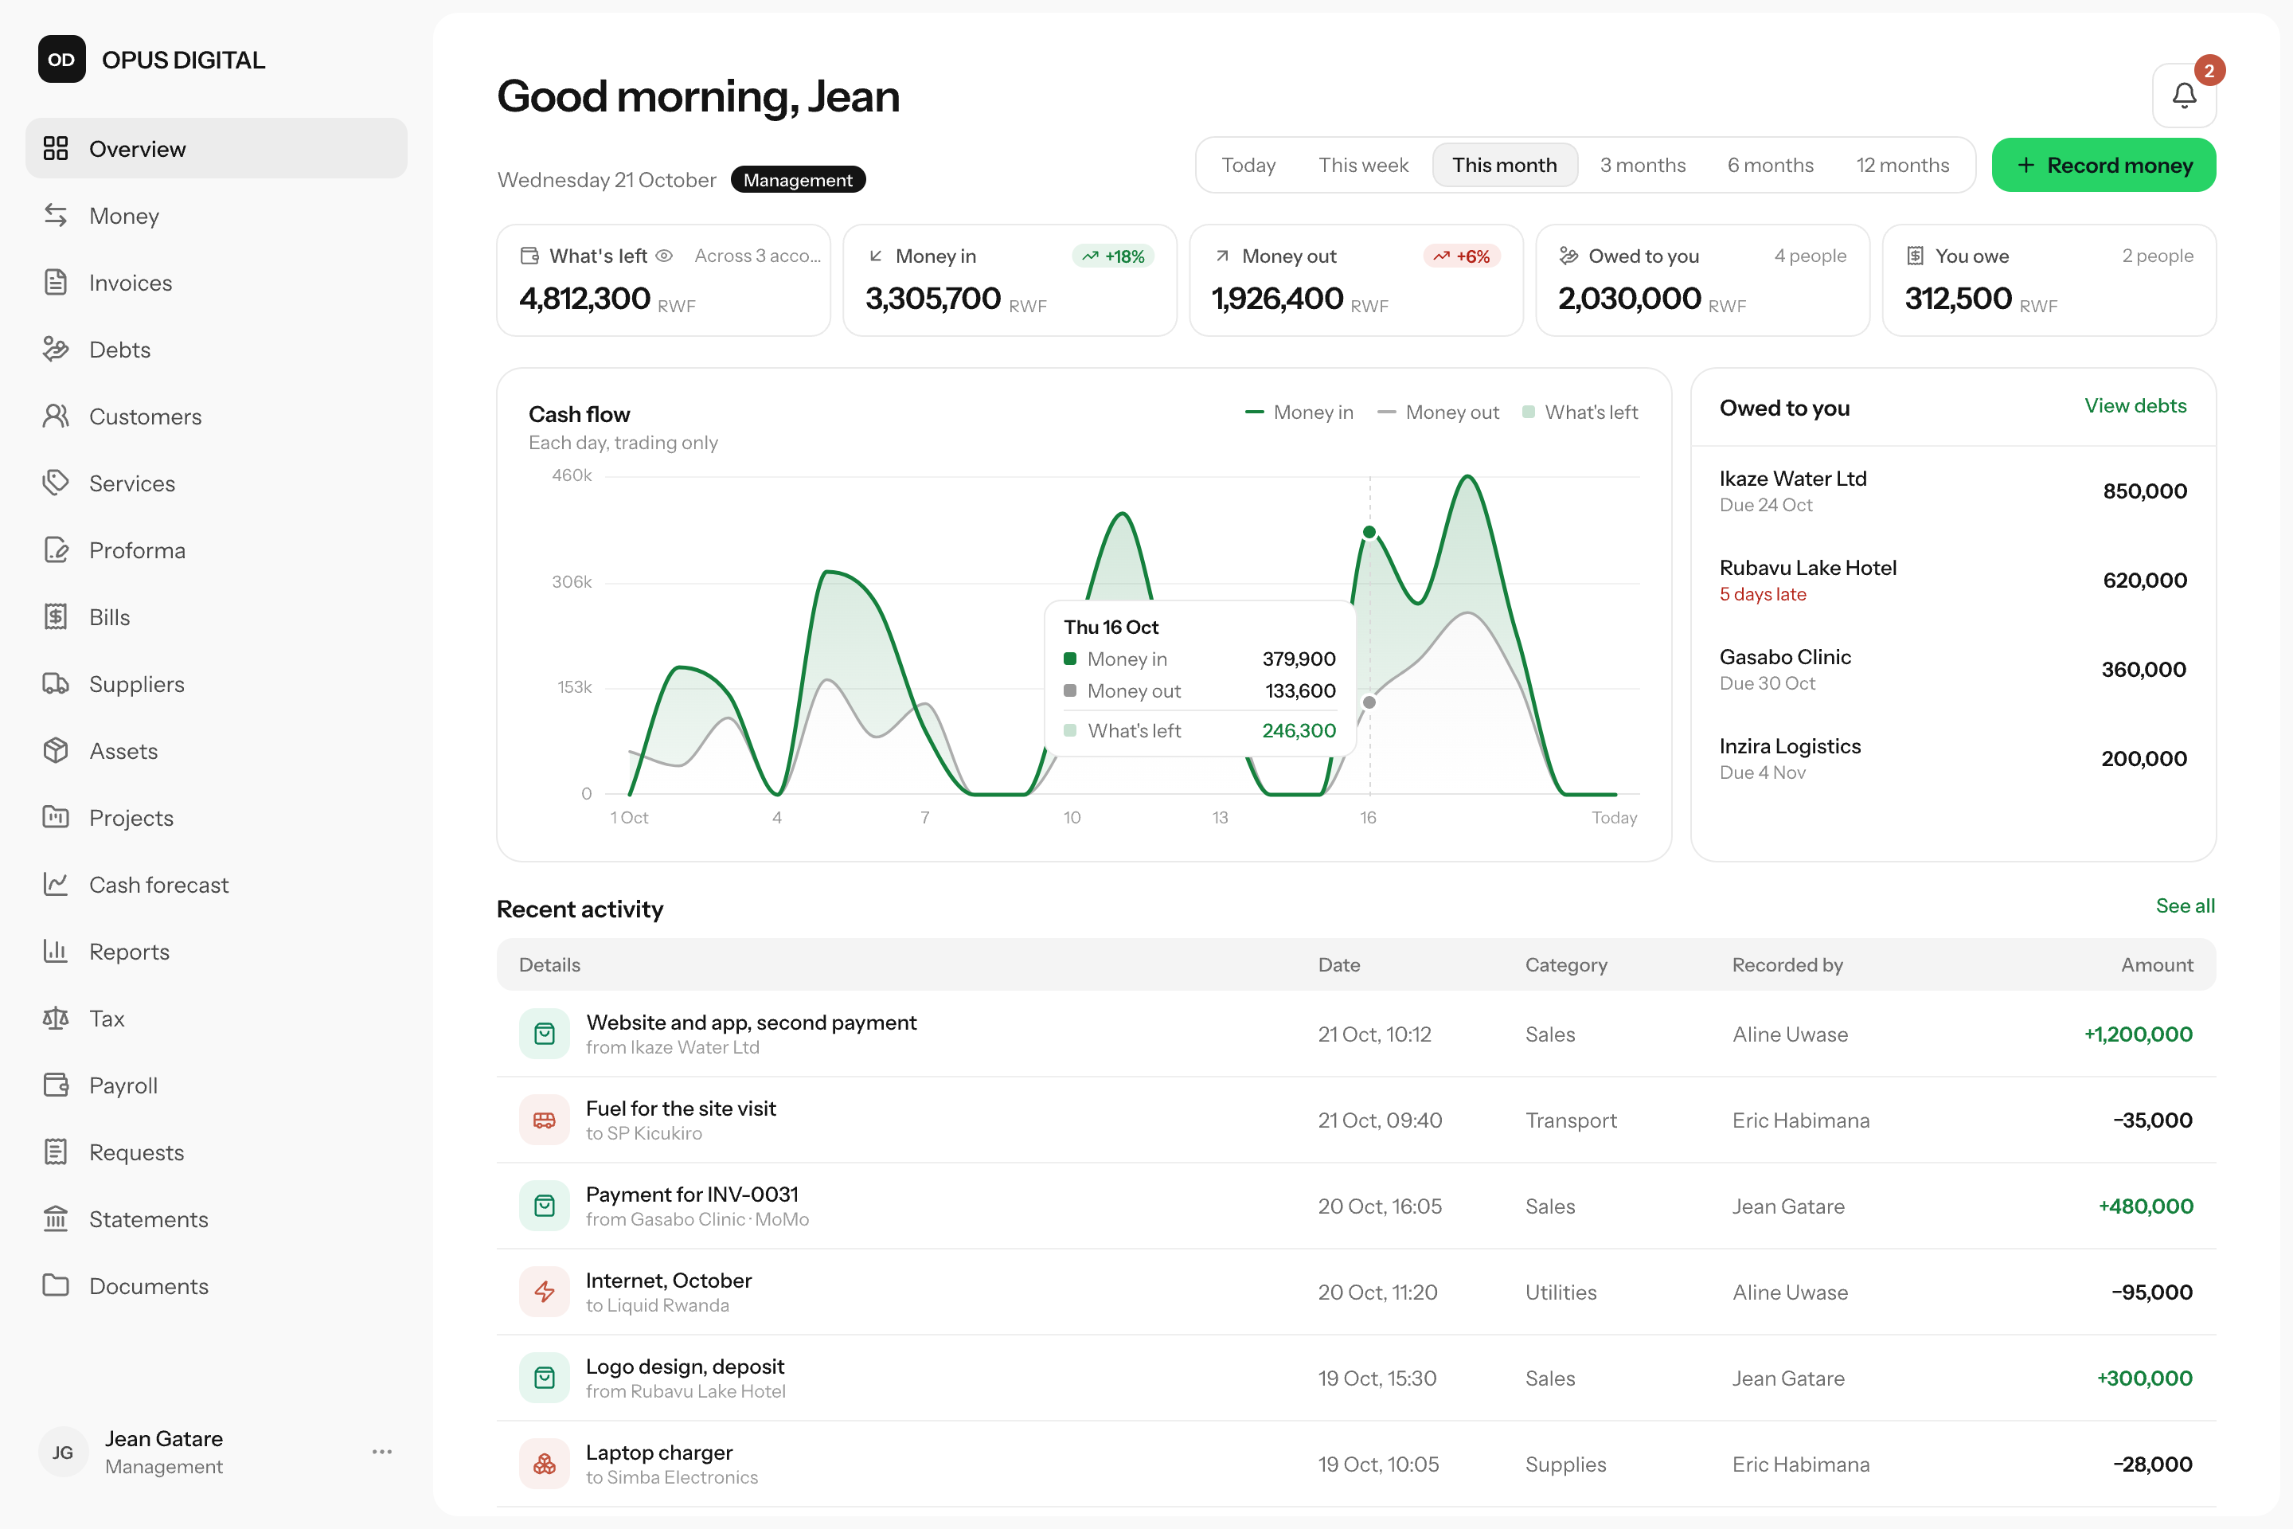
Task: Open the Jean Gatare three-dots menu
Action: (382, 1452)
